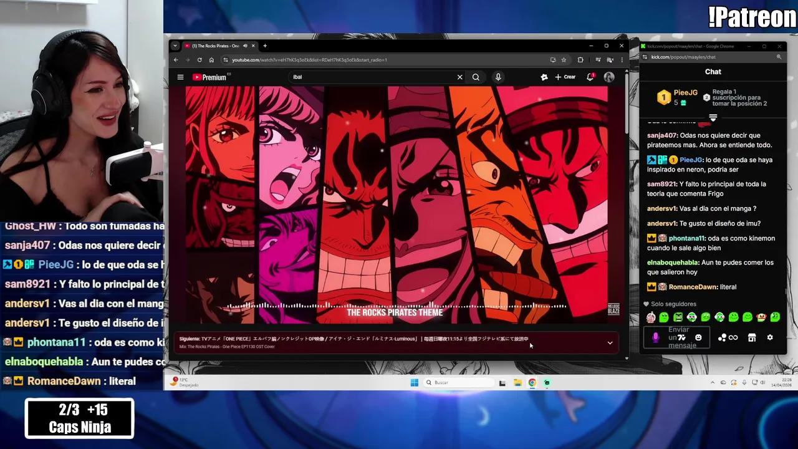Viewport: 798px width, 449px height.
Task: Show hidden system tray icons chevron
Action: point(713,382)
